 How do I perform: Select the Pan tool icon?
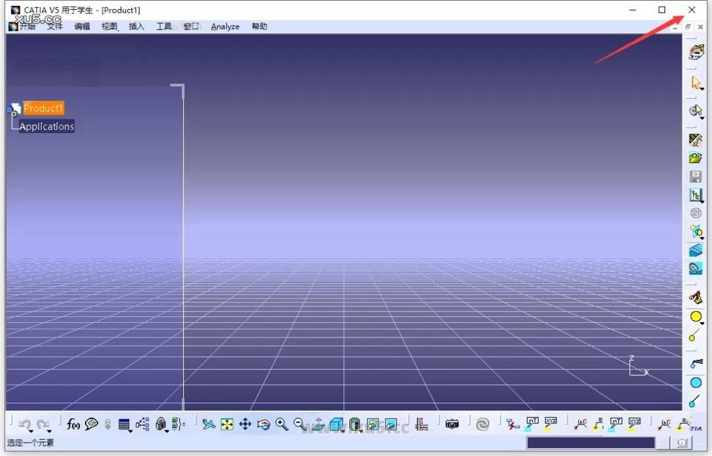click(x=245, y=424)
